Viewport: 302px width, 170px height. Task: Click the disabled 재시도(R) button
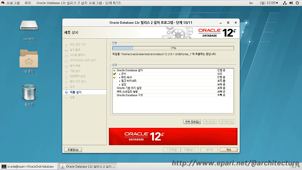[x=210, y=121]
